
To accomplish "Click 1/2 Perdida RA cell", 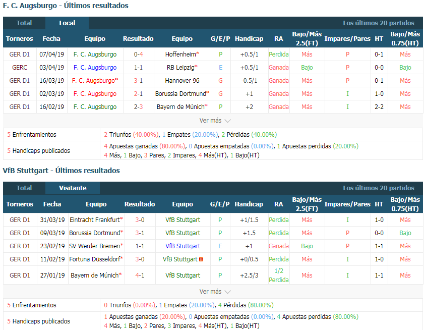I will [279, 276].
